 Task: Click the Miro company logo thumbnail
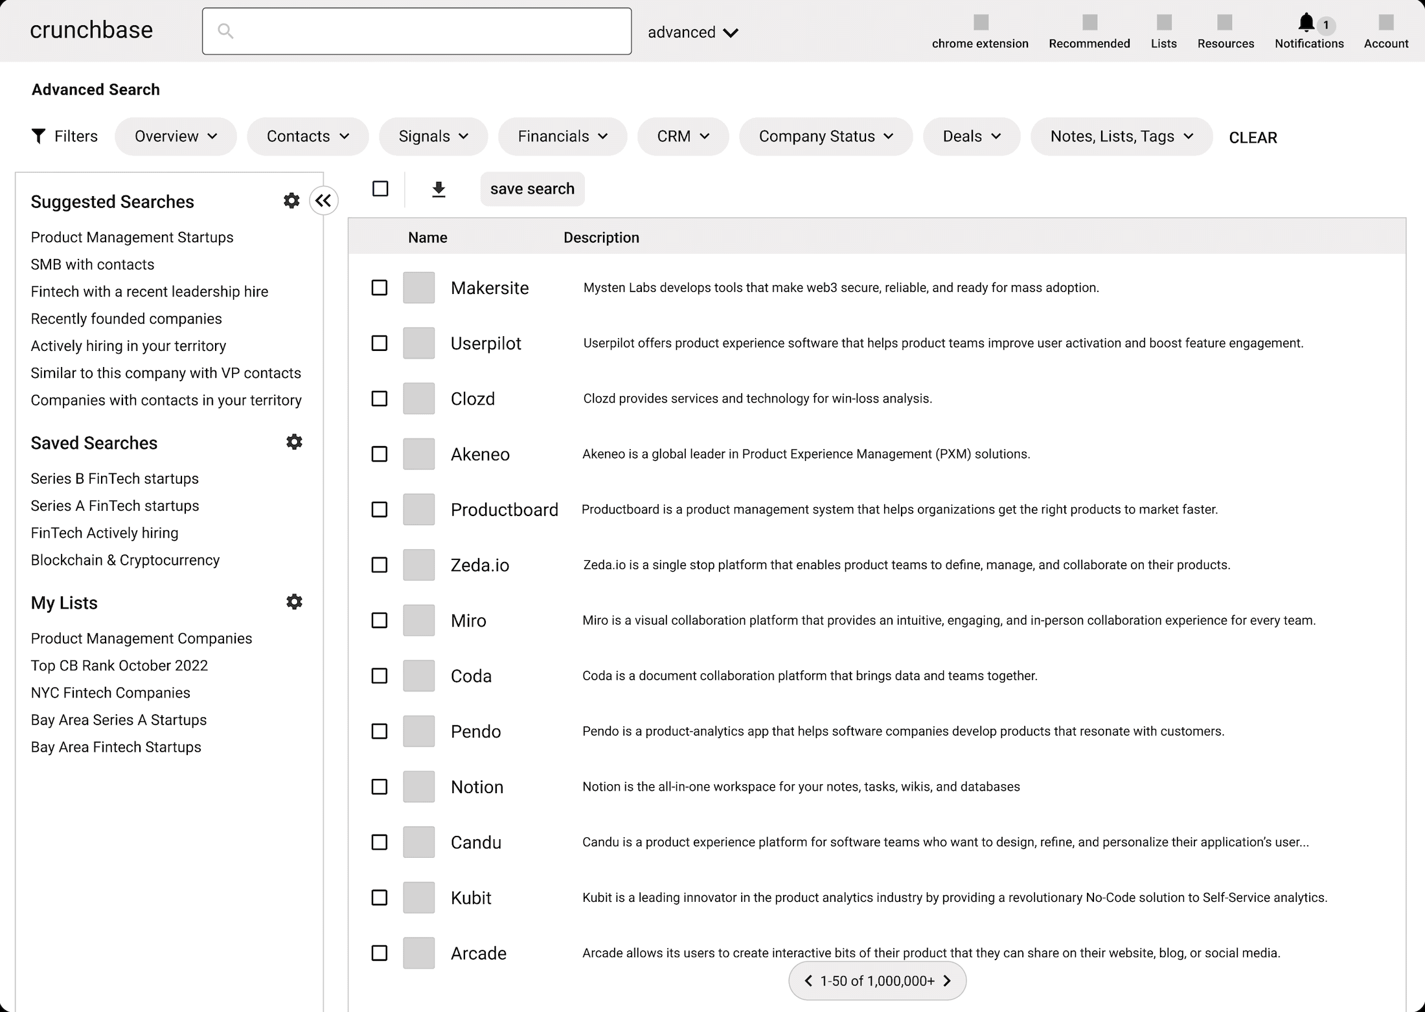[x=418, y=620]
